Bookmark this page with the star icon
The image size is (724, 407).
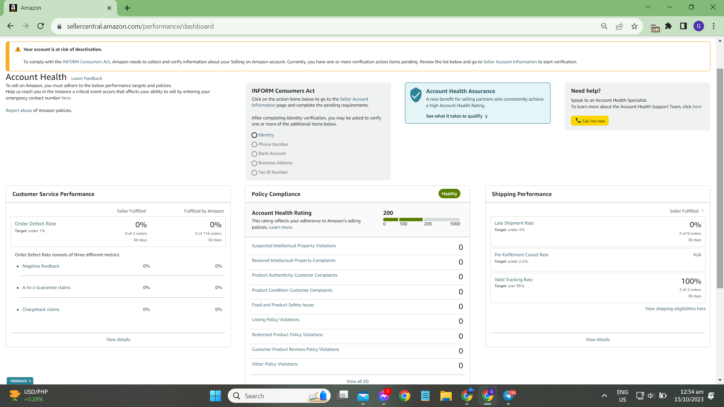634,26
